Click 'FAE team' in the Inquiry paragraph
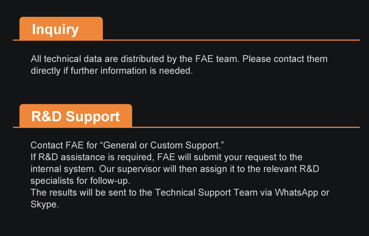 click(x=217, y=59)
